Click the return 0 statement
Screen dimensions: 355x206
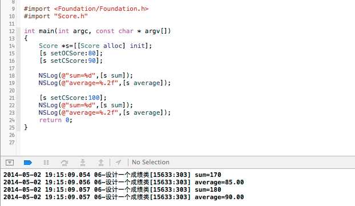point(56,120)
